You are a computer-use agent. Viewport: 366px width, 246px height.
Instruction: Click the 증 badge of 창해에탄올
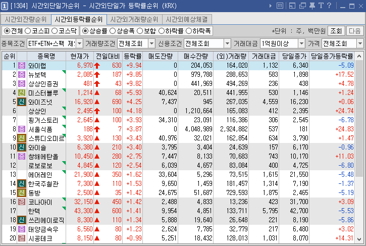tap(22, 156)
